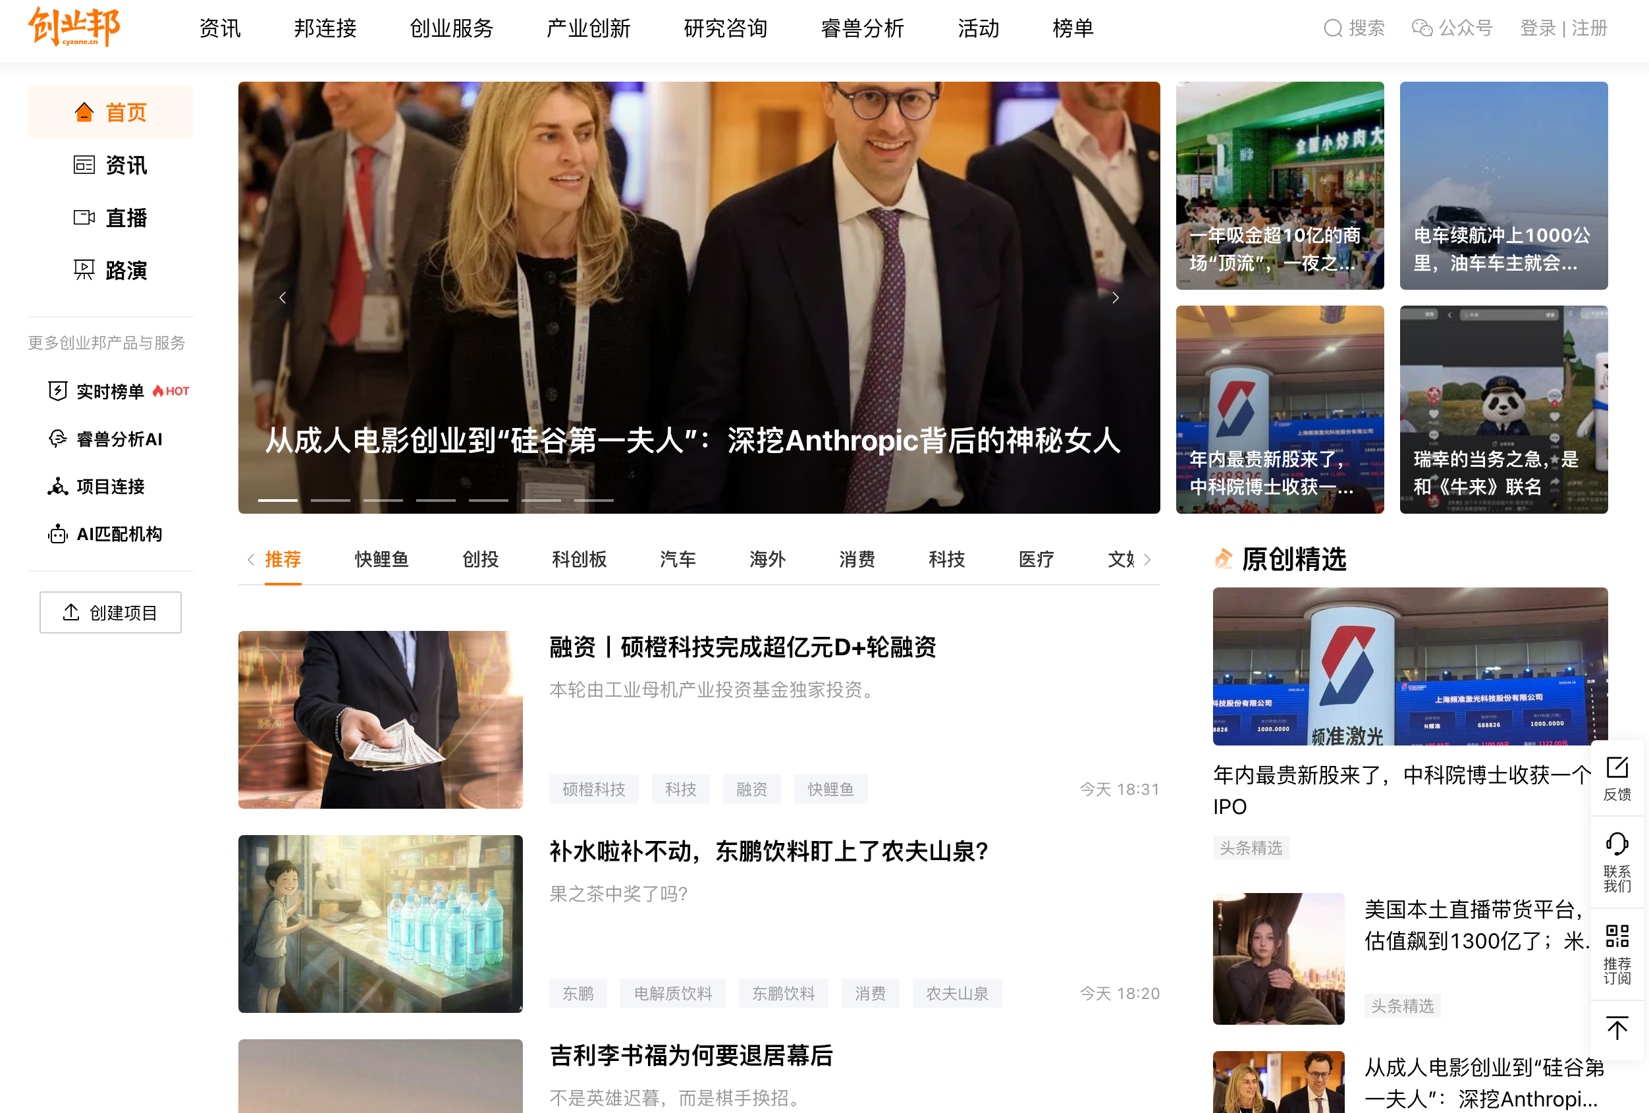Open 榜单 in top navigation
1649x1113 pixels.
1073,28
